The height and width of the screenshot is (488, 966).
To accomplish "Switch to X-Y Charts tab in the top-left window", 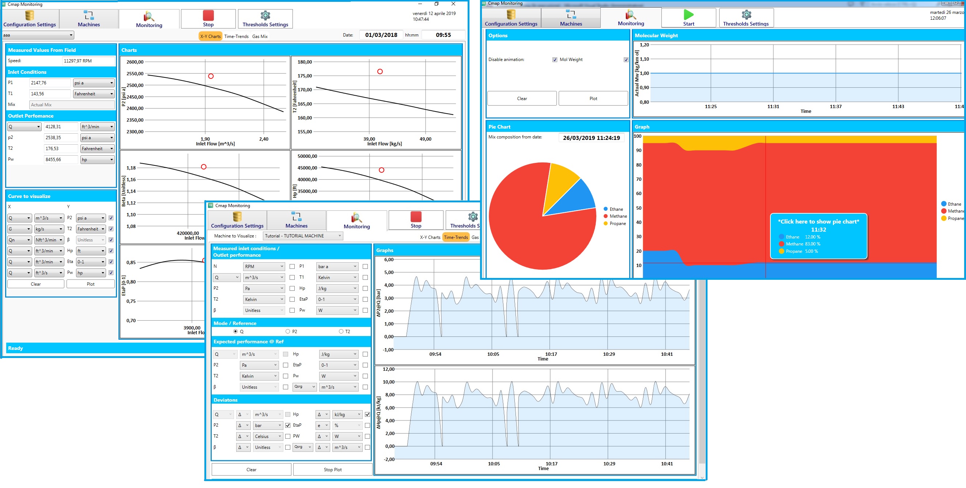I will click(210, 36).
